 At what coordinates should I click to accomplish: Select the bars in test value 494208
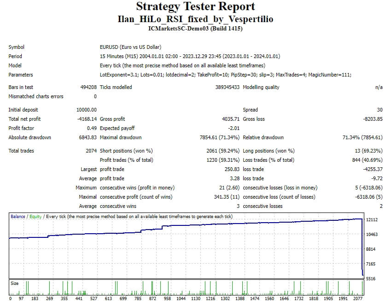click(x=88, y=88)
